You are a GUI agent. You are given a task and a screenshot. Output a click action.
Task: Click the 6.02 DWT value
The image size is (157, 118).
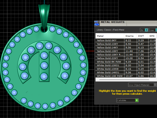141,72
